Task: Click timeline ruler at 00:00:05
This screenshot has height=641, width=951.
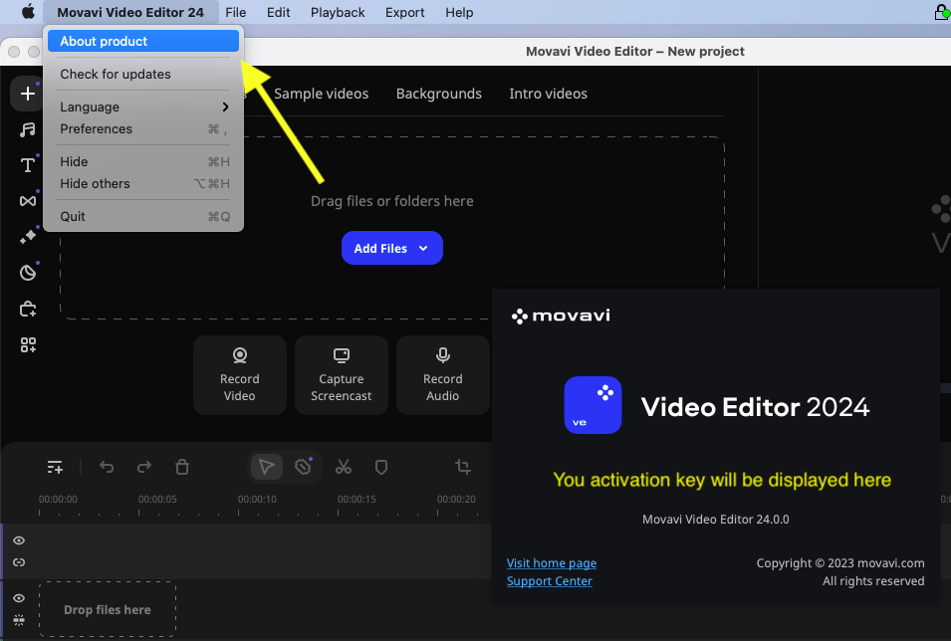Action: [157, 499]
